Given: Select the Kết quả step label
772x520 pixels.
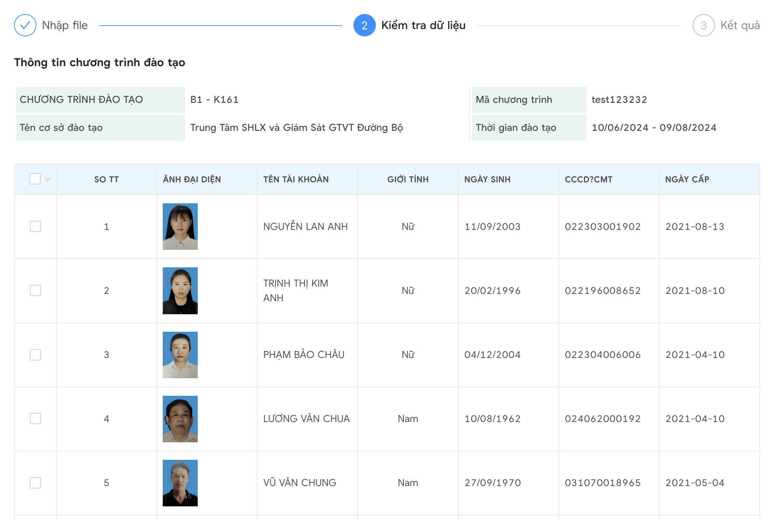Looking at the screenshot, I should pyautogui.click(x=739, y=25).
